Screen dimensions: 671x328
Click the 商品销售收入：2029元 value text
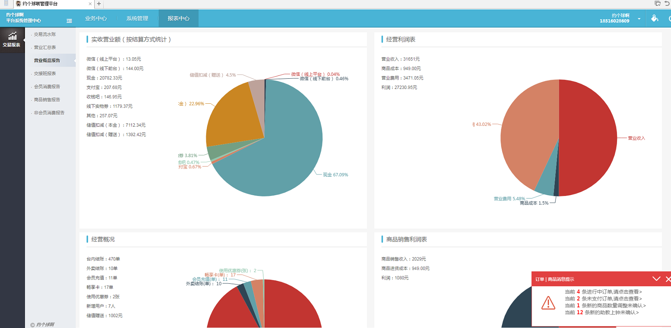pyautogui.click(x=404, y=259)
